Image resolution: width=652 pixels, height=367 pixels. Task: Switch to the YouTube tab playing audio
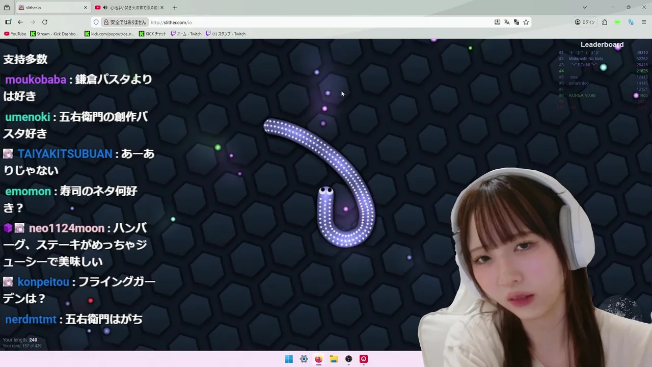[x=130, y=8]
